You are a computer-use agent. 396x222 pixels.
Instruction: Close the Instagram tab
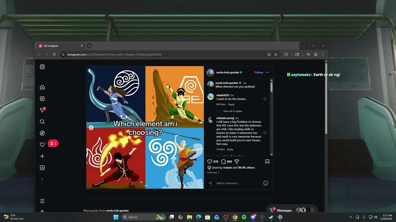[82, 46]
